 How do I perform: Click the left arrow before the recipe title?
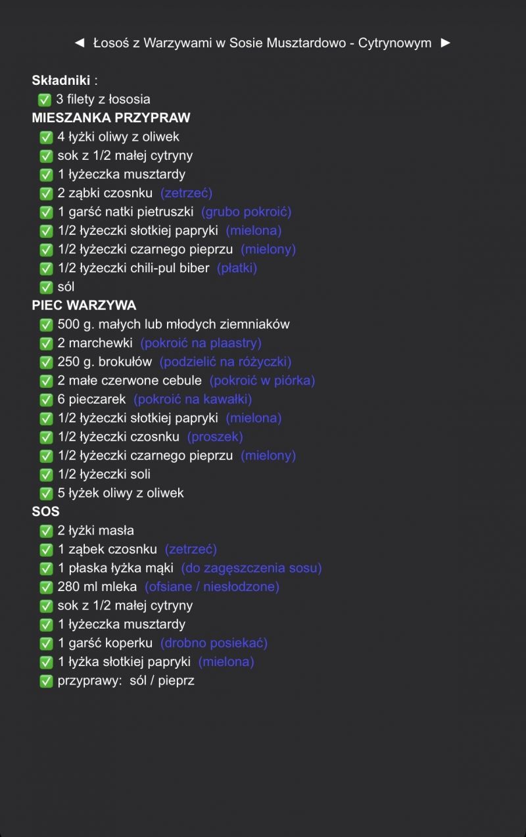[x=80, y=43]
